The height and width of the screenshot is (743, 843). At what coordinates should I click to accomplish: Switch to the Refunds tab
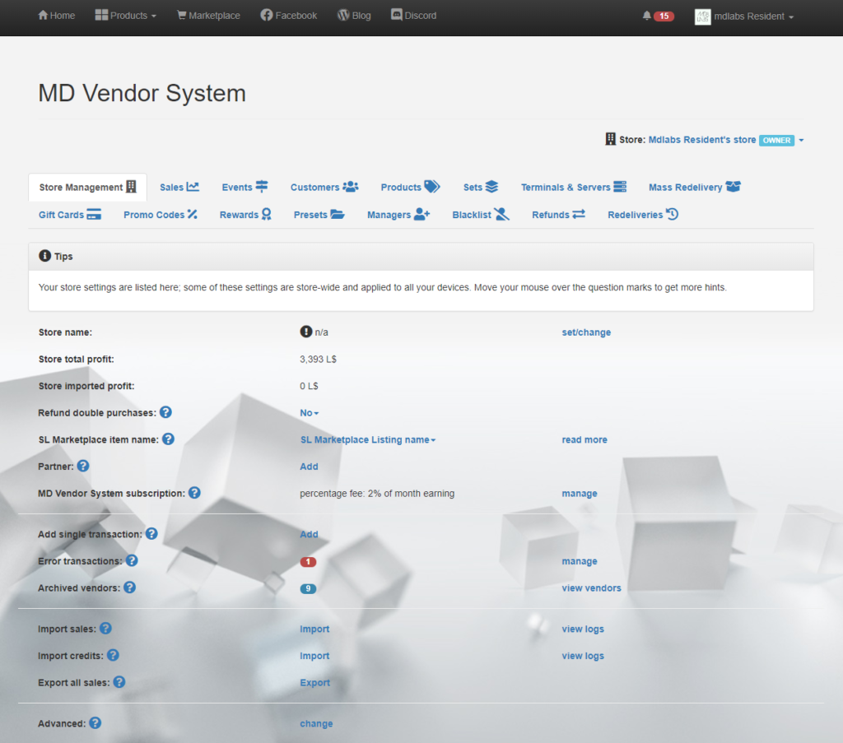[x=559, y=215]
